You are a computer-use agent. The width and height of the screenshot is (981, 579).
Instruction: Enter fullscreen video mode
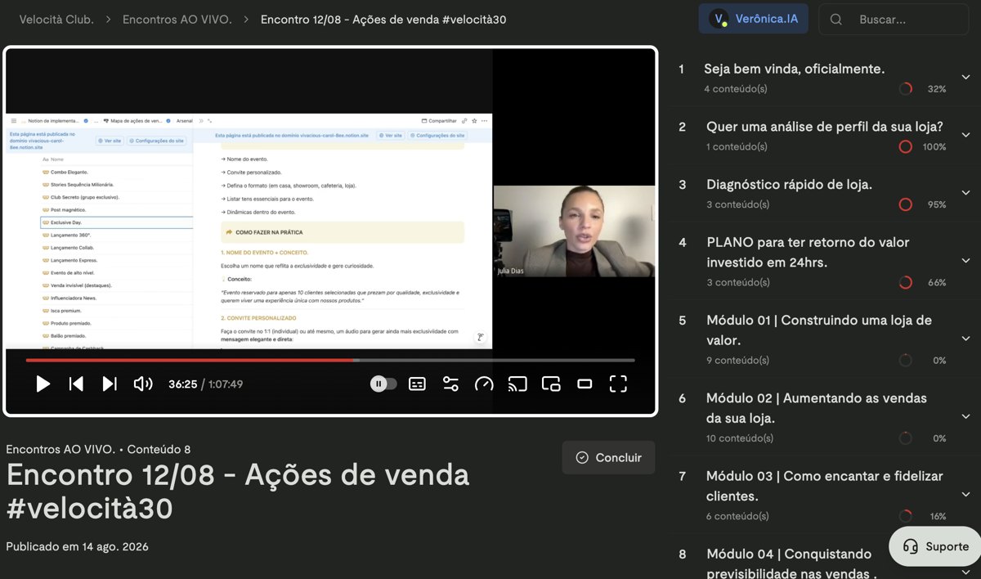[x=618, y=384]
